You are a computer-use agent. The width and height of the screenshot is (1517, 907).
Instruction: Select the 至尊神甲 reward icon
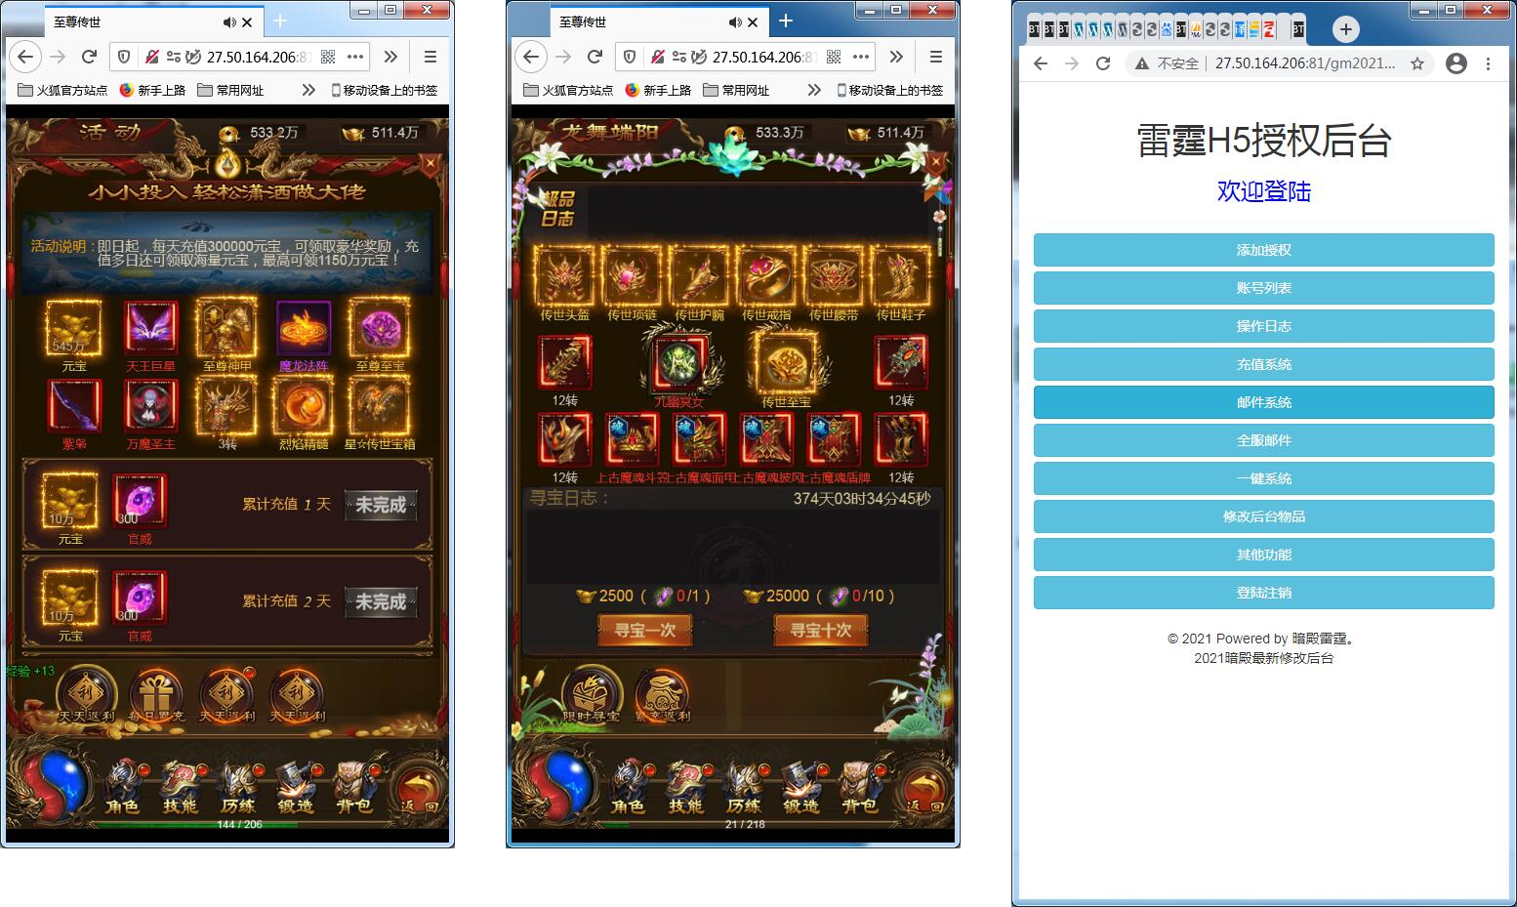tap(226, 328)
